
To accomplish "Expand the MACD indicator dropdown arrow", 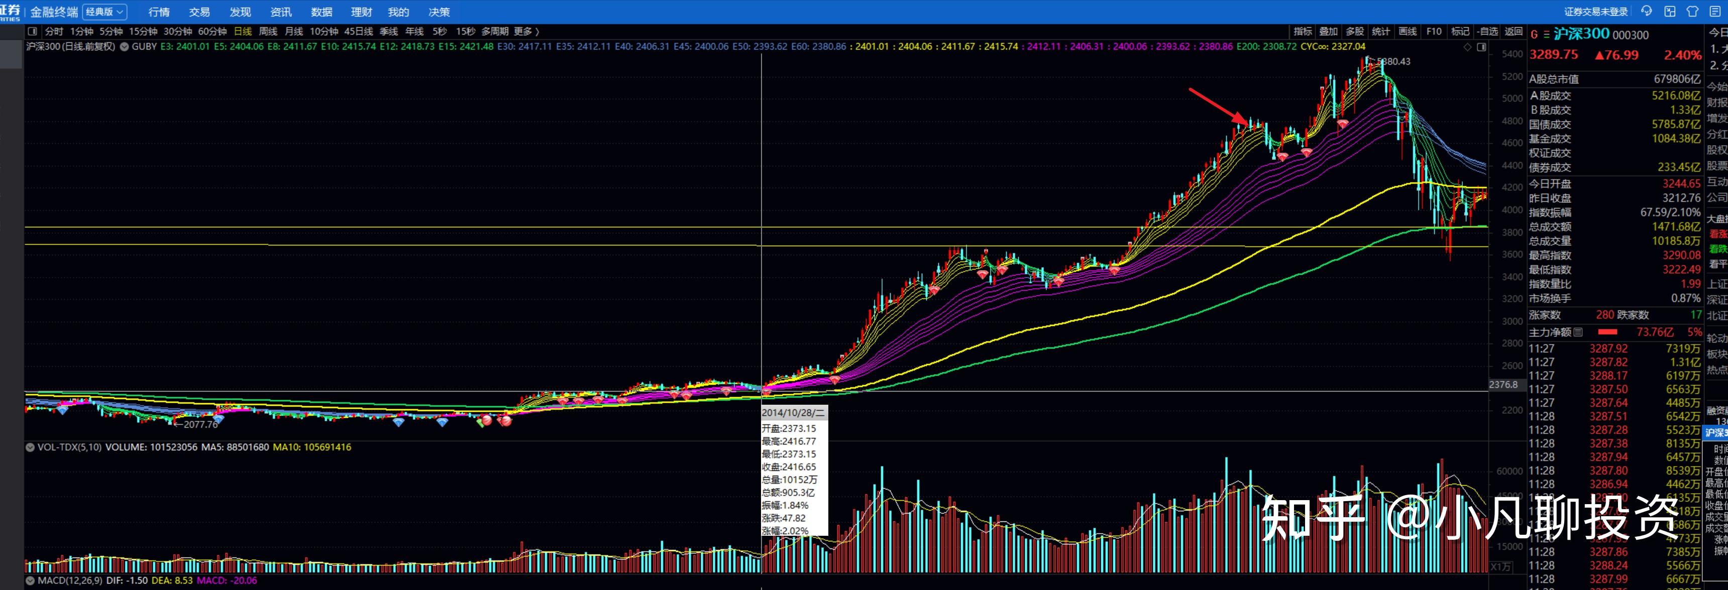I will [30, 580].
